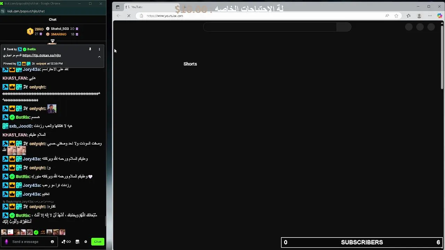Viewport: 445px width, 250px height.
Task: Select gifter Shahd_503 in leaderboard
Action: (60, 29)
